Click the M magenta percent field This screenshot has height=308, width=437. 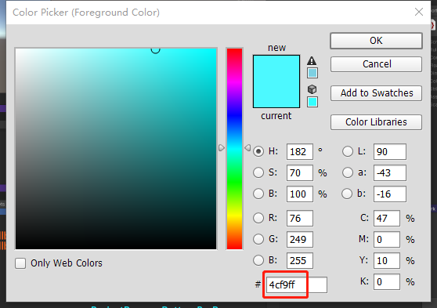click(x=387, y=239)
